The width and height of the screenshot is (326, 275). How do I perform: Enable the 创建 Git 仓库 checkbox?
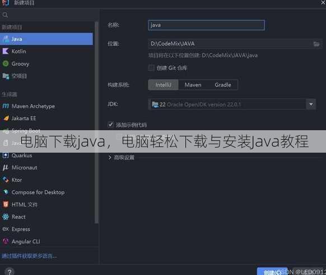point(151,68)
